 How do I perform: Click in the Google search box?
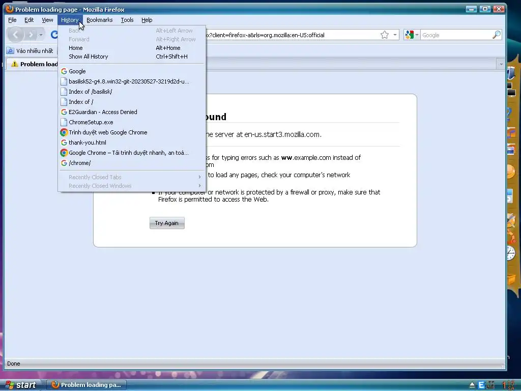pyautogui.click(x=456, y=35)
